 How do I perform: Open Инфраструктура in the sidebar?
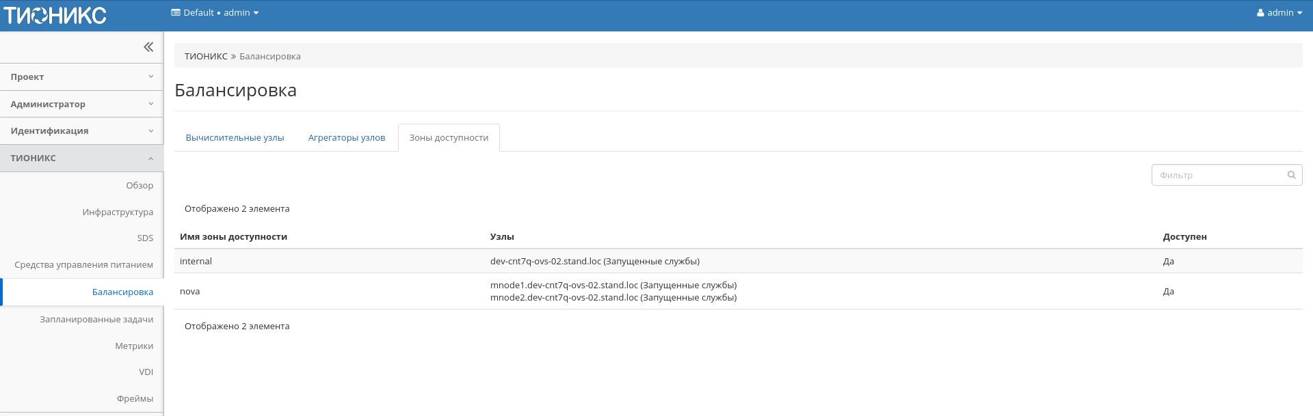(x=118, y=212)
